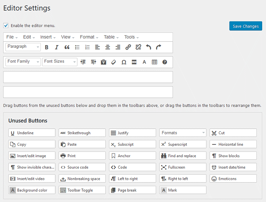Select the Superscript unused button

pos(183,144)
